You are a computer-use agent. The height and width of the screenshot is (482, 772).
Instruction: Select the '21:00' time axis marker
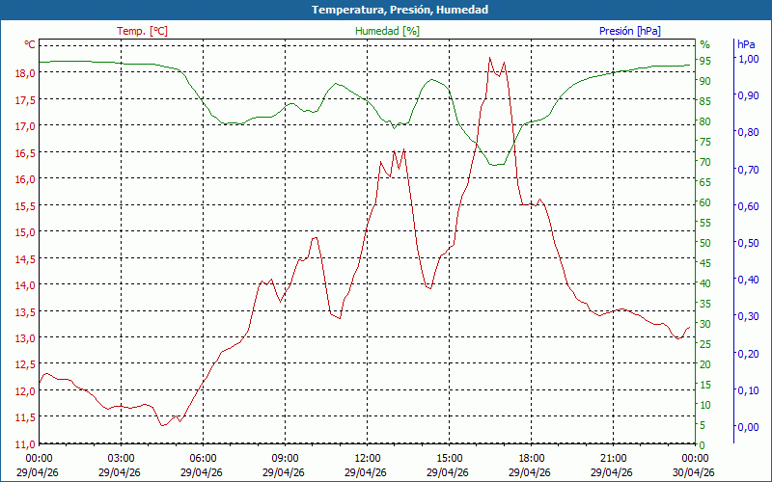click(614, 458)
